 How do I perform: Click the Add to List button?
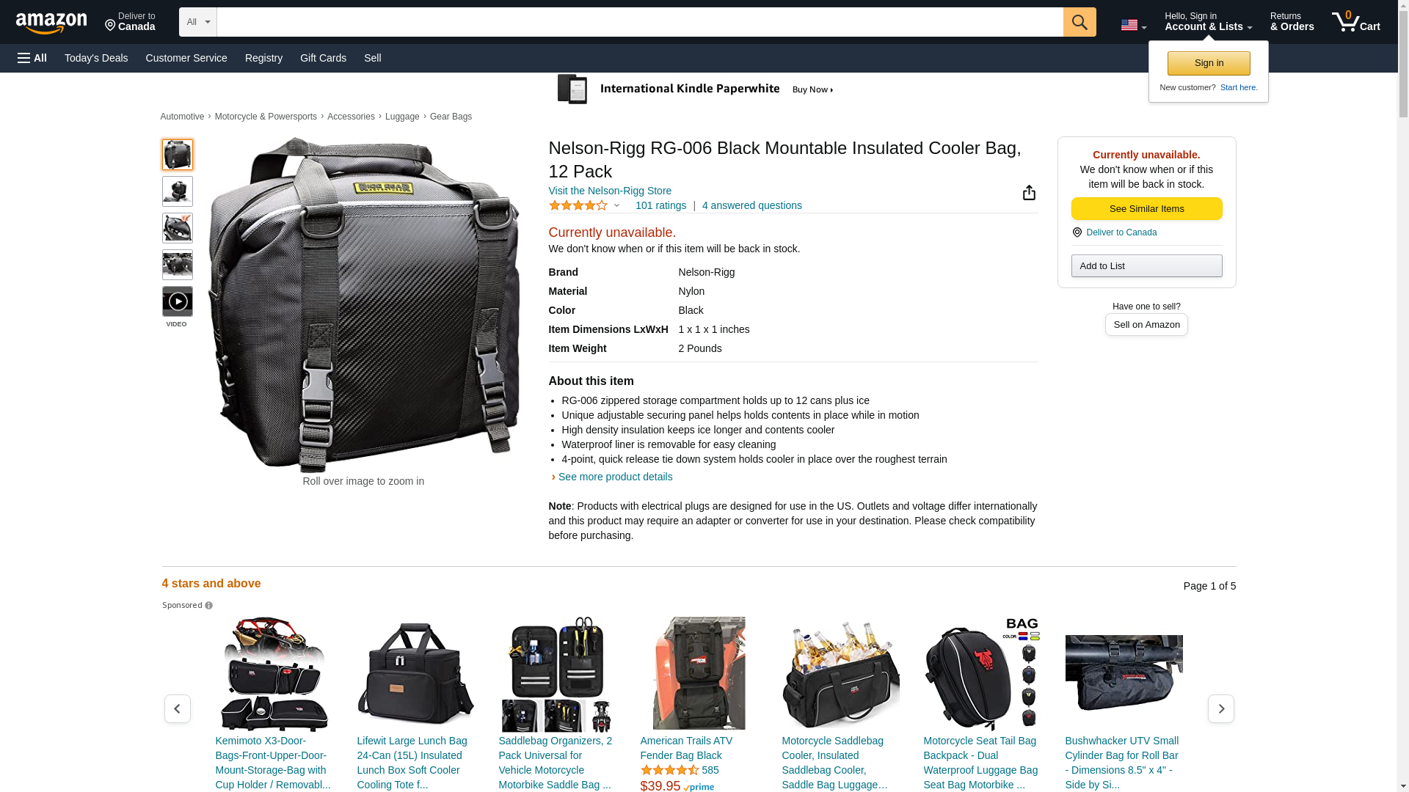[x=1146, y=265]
